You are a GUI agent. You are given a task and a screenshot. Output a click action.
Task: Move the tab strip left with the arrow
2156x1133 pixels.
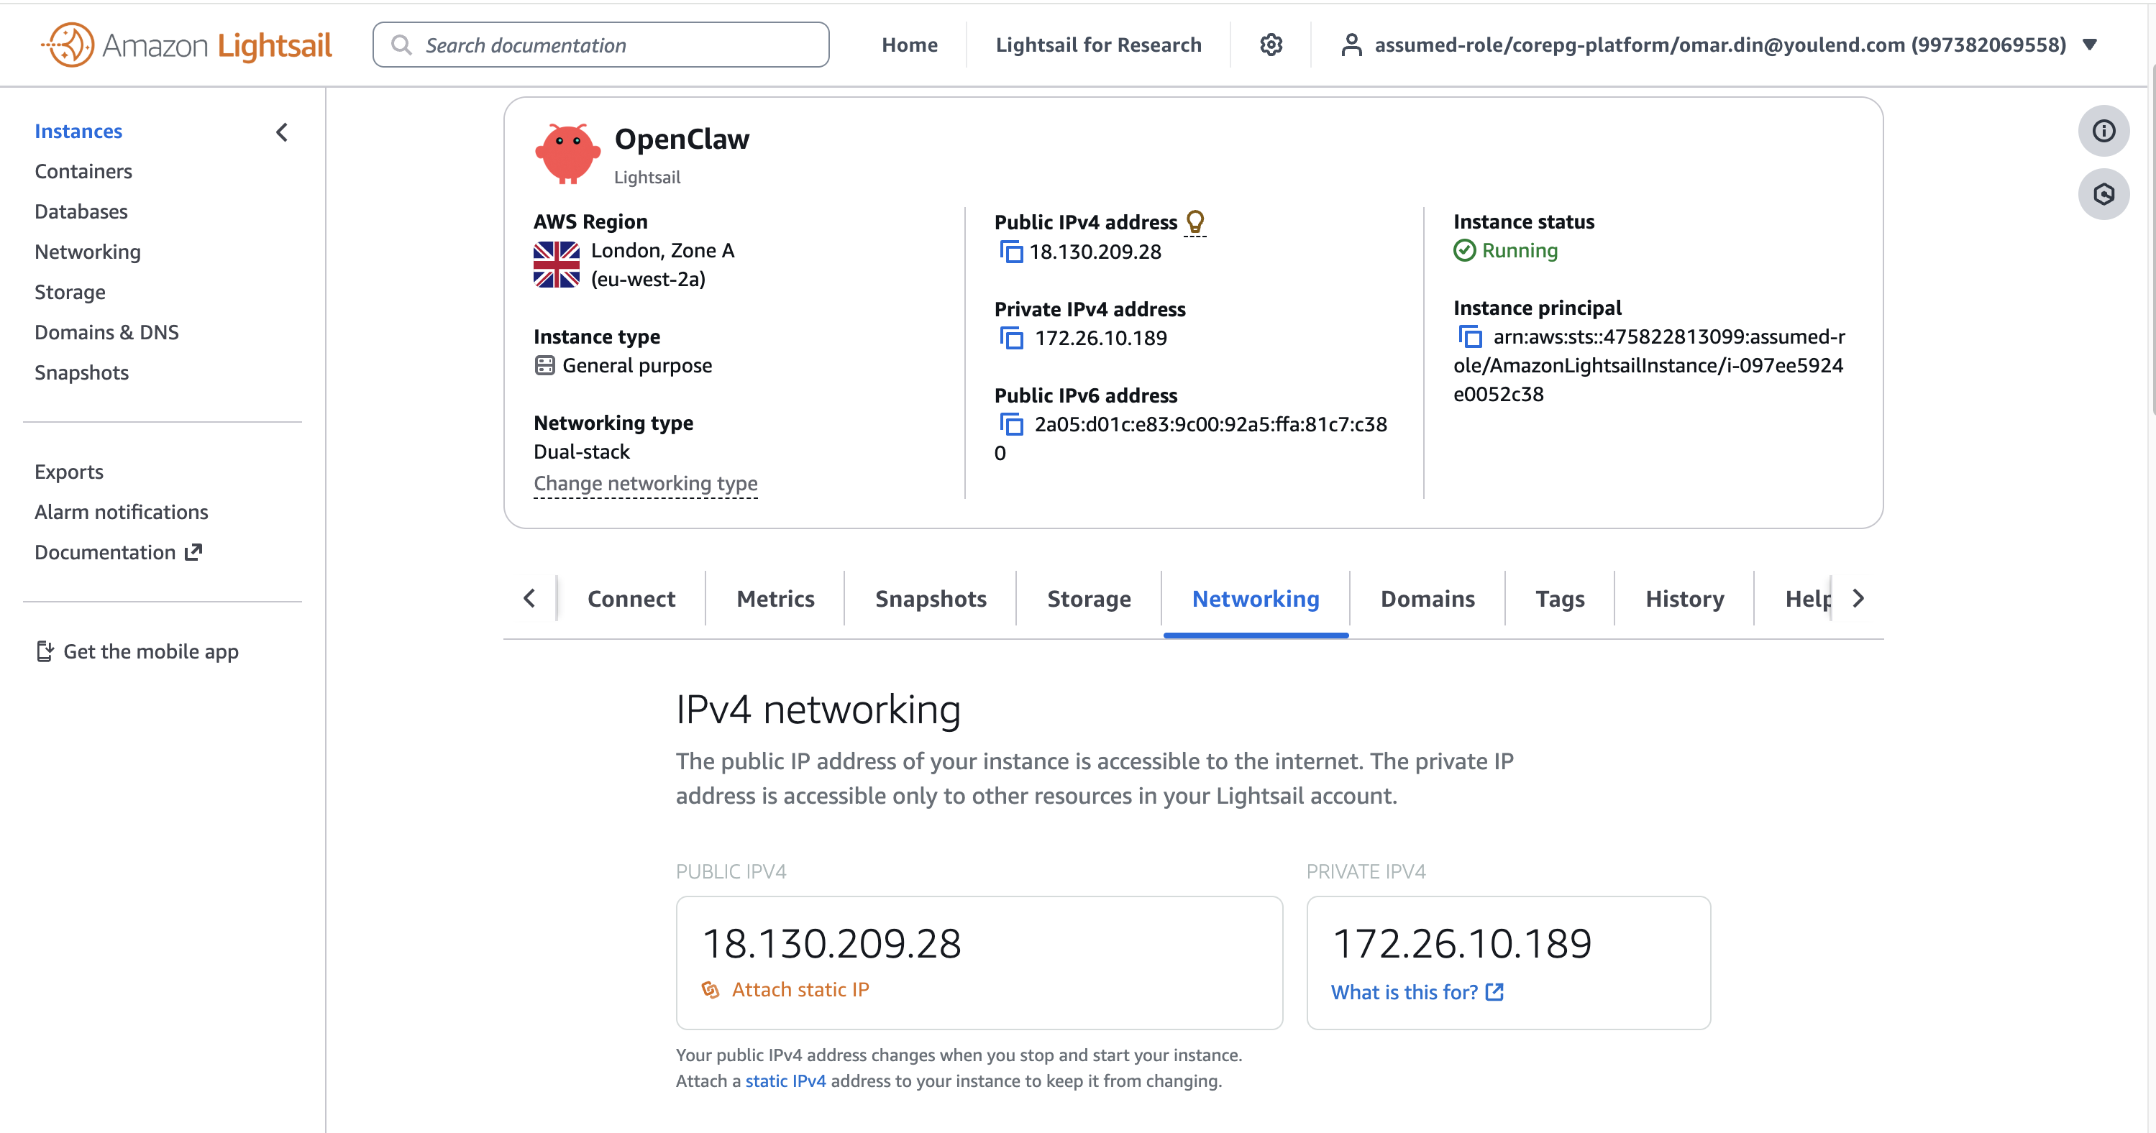(529, 598)
